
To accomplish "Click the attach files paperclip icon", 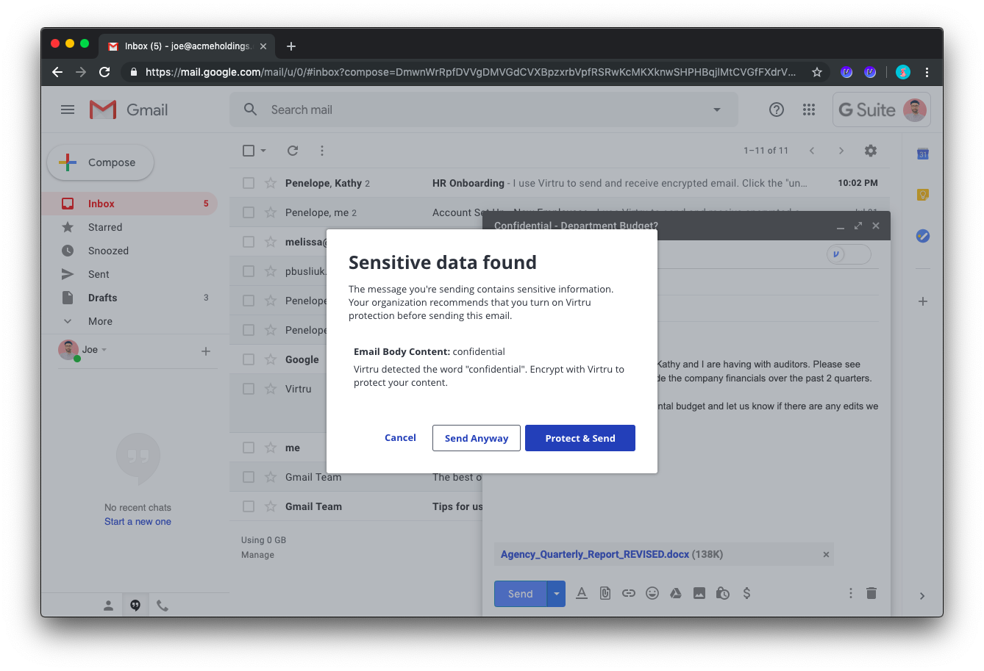I will click(605, 593).
